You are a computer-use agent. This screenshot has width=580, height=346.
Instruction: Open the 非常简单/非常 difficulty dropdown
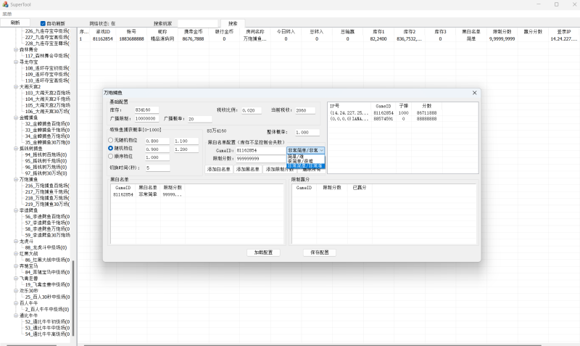306,150
